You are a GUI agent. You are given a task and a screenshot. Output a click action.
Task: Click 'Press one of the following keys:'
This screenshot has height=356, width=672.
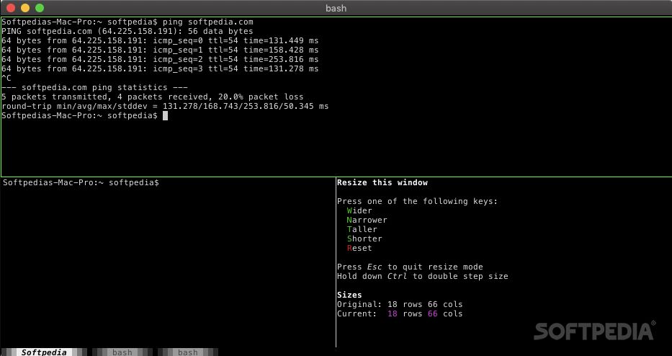418,202
